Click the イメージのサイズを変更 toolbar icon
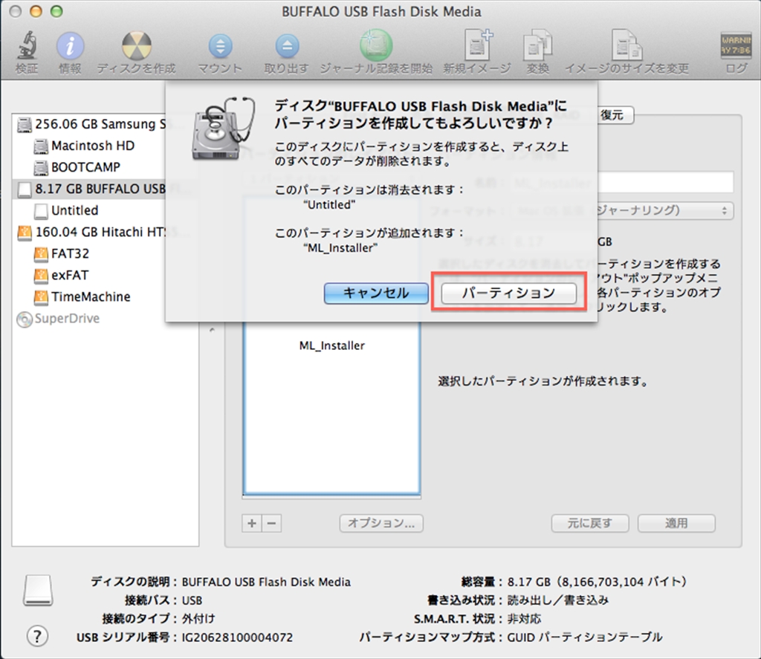 [x=626, y=45]
